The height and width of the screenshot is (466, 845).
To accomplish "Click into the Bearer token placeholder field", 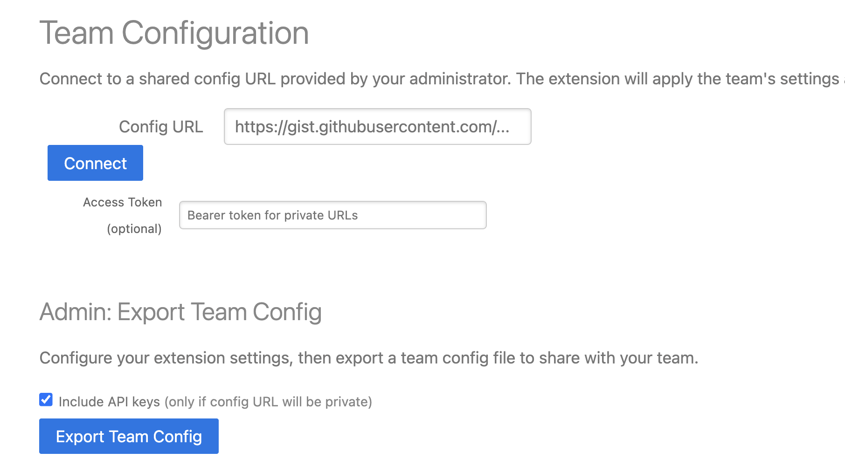I will [332, 215].
